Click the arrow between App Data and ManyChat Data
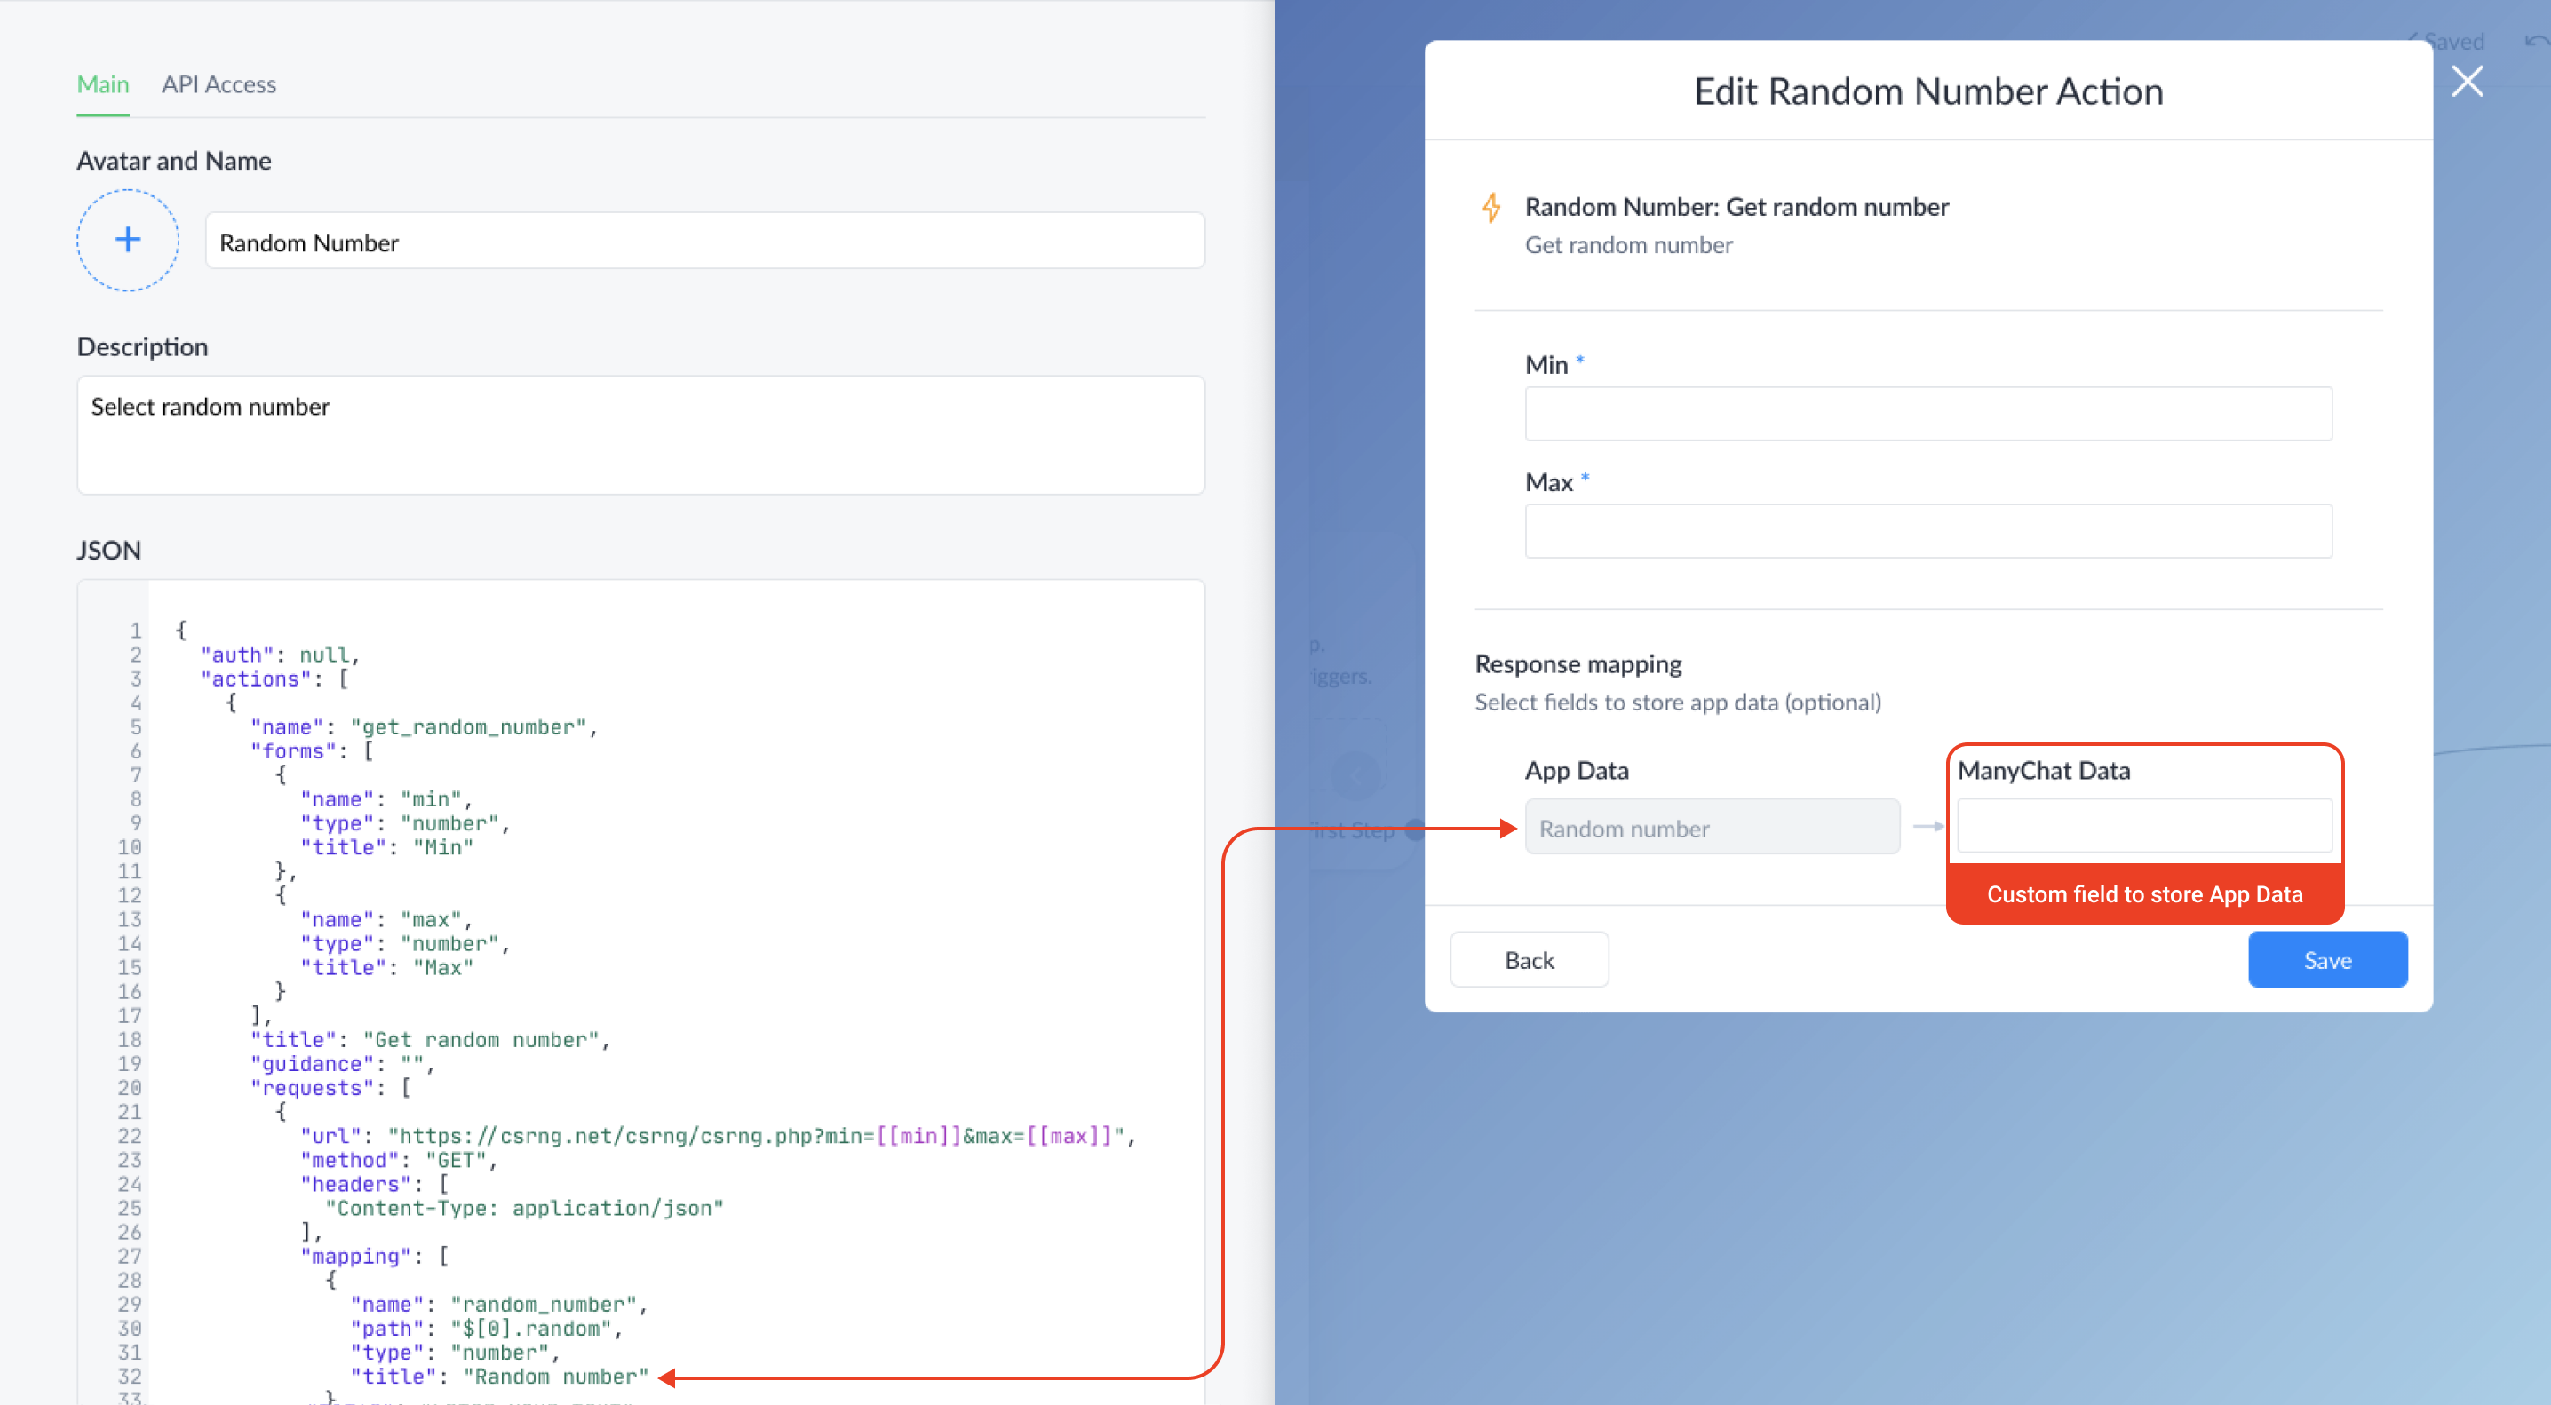The width and height of the screenshot is (2551, 1405). tap(1927, 826)
